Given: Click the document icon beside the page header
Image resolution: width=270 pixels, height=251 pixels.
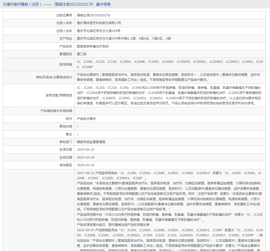Looking at the screenshot, I should click(5, 4).
